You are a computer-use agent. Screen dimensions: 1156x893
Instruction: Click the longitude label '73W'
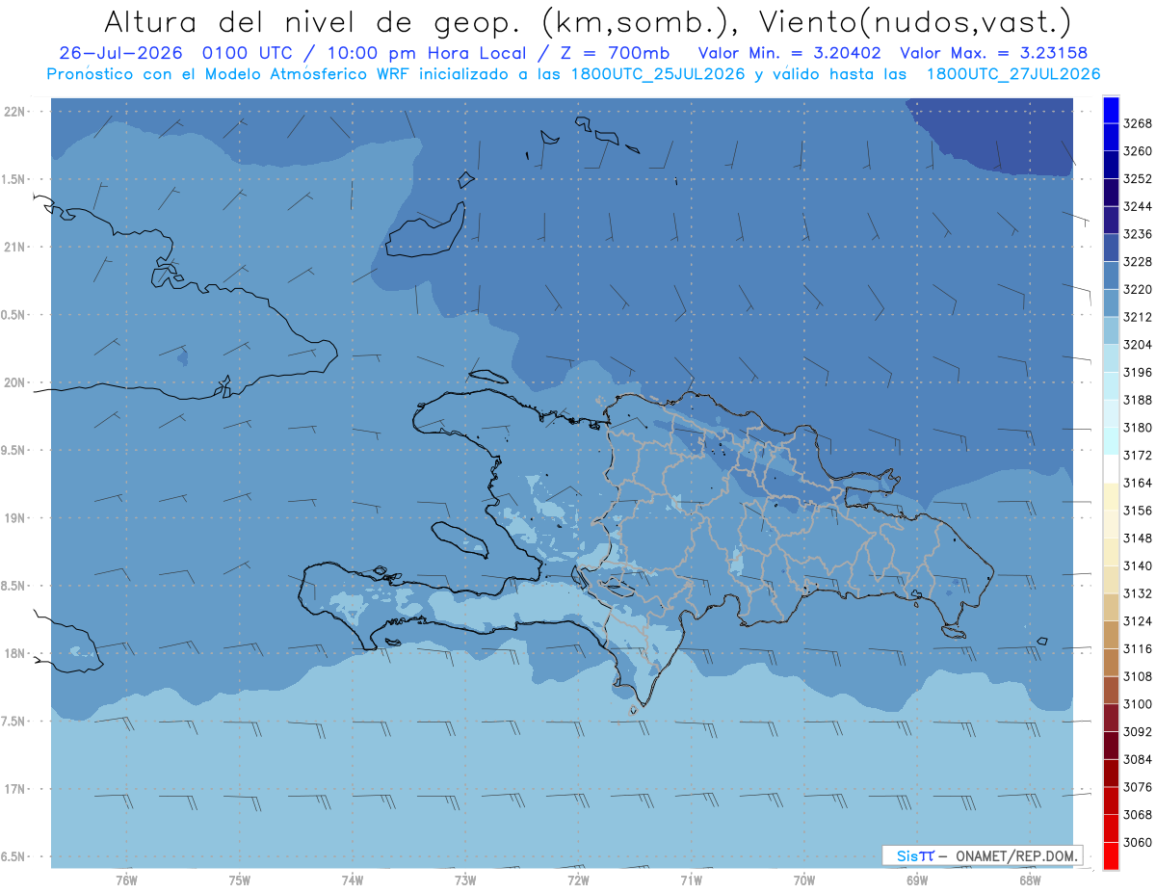(465, 880)
